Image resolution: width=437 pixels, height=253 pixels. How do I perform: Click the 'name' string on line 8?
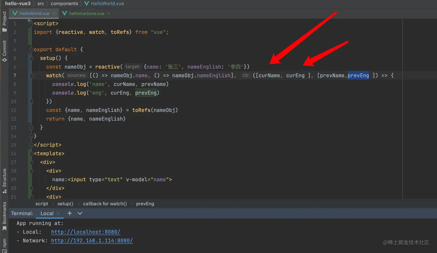98,84
